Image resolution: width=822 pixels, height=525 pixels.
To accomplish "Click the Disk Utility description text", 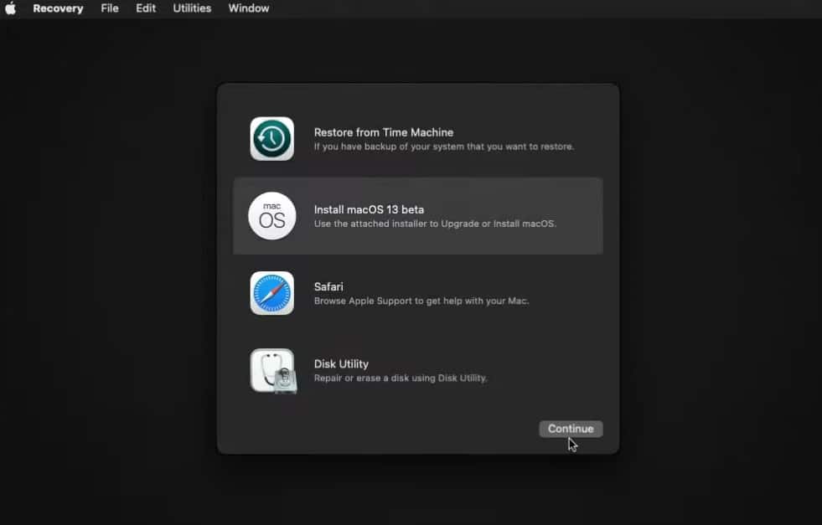I will [x=401, y=378].
